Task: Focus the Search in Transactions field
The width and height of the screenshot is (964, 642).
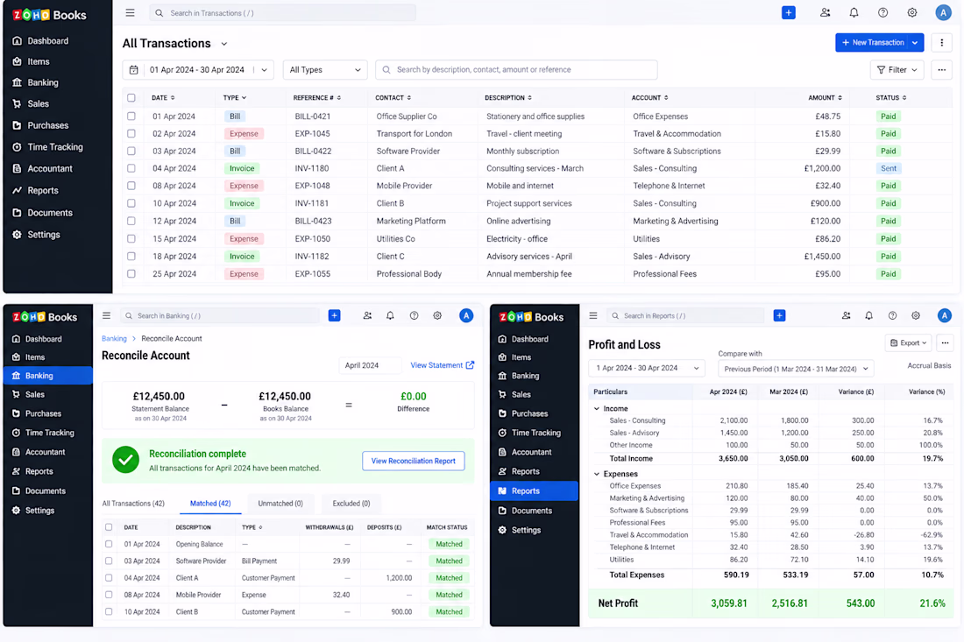Action: click(283, 13)
